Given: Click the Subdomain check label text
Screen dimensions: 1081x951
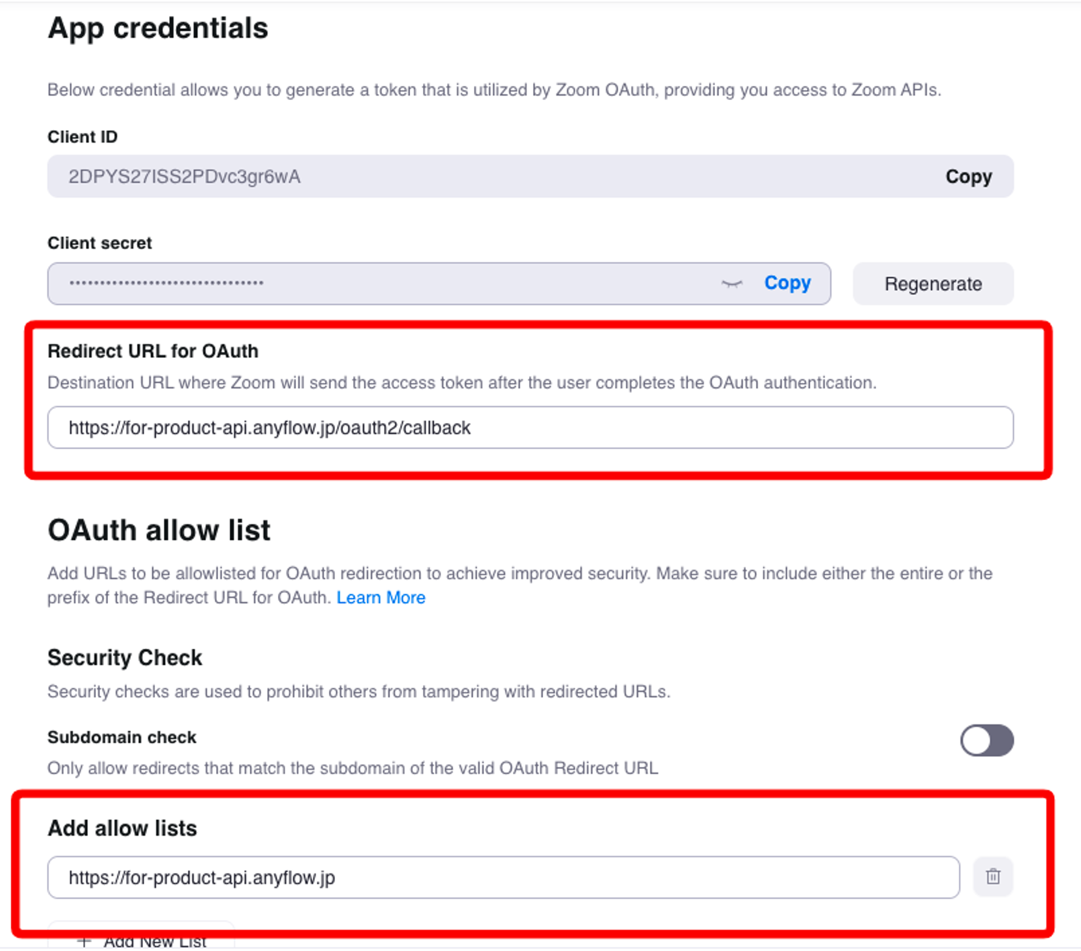Looking at the screenshot, I should click(x=122, y=737).
